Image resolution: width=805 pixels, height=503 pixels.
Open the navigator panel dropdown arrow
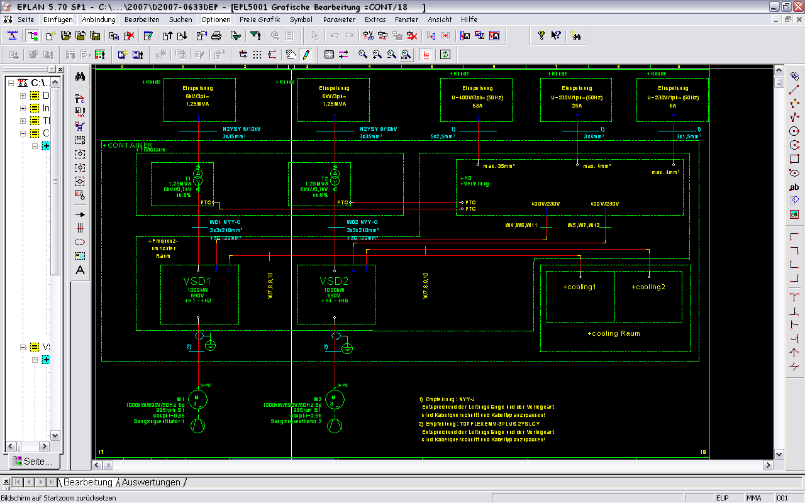(51, 69)
